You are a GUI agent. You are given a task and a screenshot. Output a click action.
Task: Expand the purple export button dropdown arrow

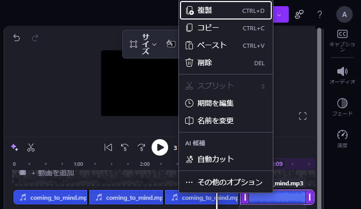tap(280, 15)
